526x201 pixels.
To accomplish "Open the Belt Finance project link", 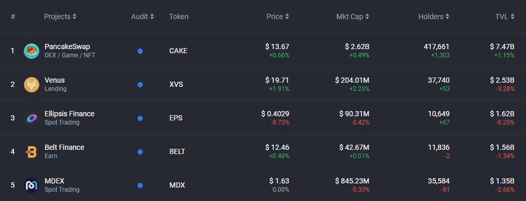I will click(65, 147).
